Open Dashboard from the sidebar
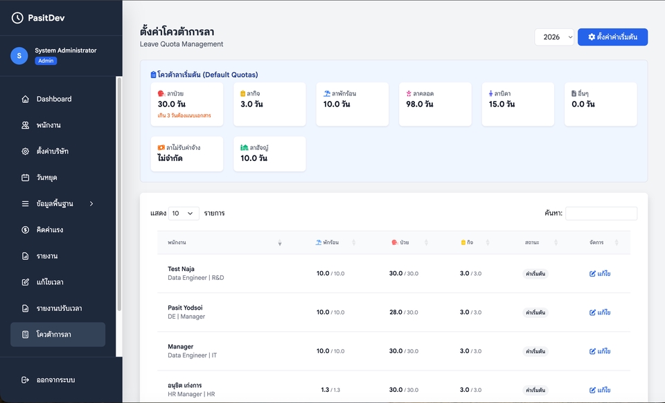The height and width of the screenshot is (403, 665). coord(57,99)
